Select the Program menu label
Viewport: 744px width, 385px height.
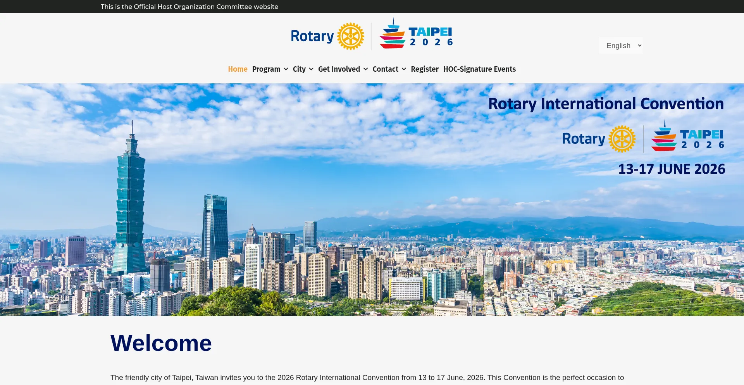point(266,69)
